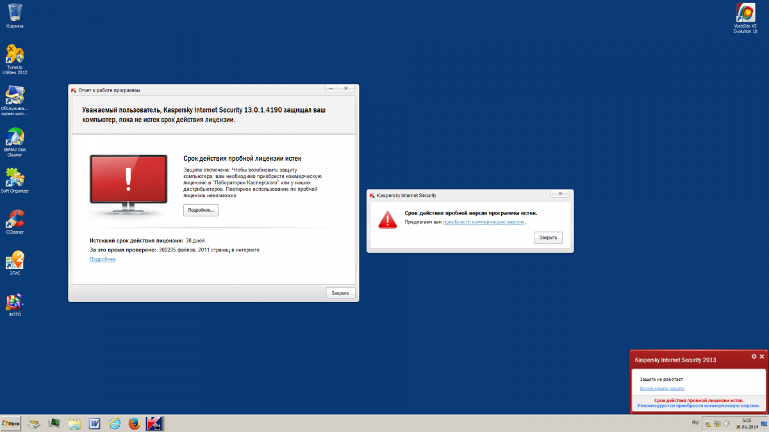Image resolution: width=769 pixels, height=432 pixels.
Task: Close Отчет о работе программы via title X
Action: [x=346, y=88]
